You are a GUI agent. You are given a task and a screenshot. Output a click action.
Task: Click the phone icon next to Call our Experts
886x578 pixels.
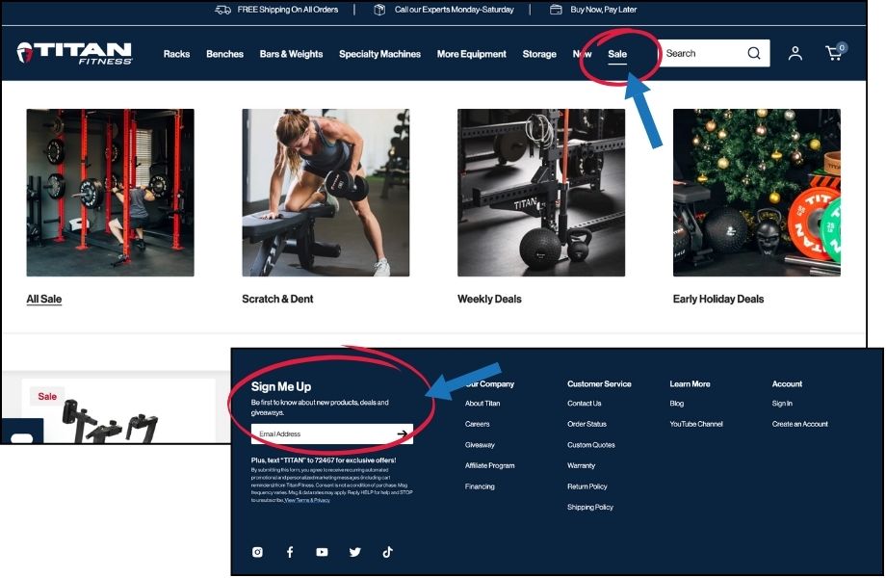379,10
